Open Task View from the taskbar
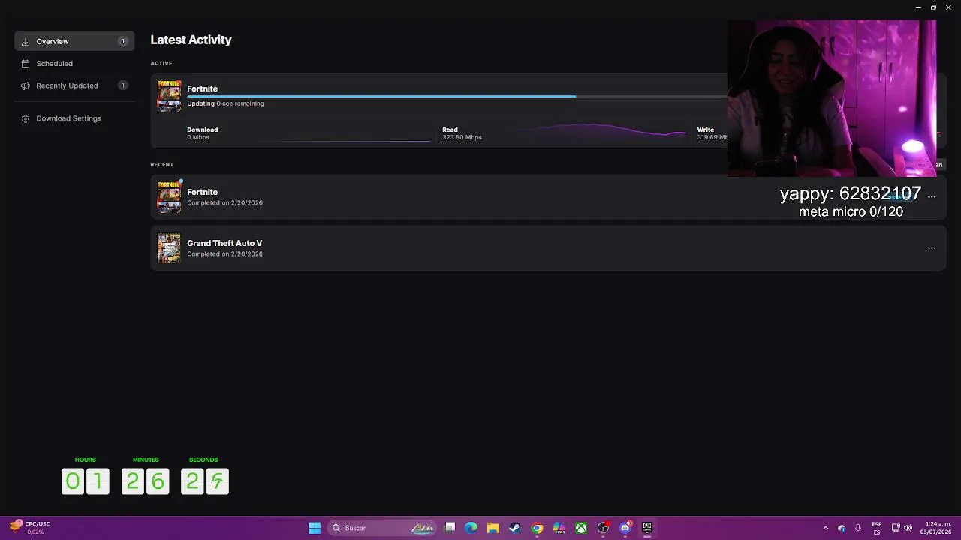Viewport: 961px width, 540px height. click(450, 528)
